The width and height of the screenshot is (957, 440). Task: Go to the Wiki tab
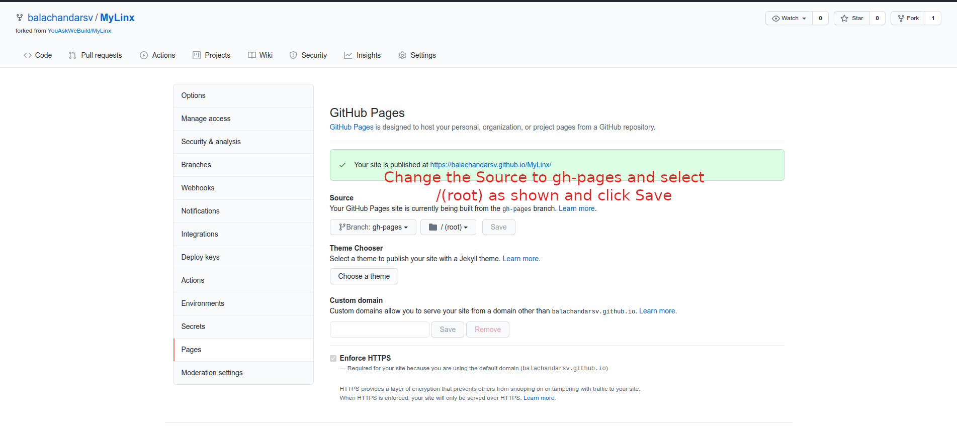260,55
